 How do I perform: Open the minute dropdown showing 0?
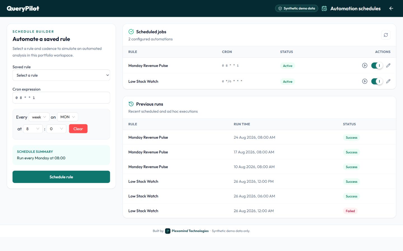[x=57, y=129]
